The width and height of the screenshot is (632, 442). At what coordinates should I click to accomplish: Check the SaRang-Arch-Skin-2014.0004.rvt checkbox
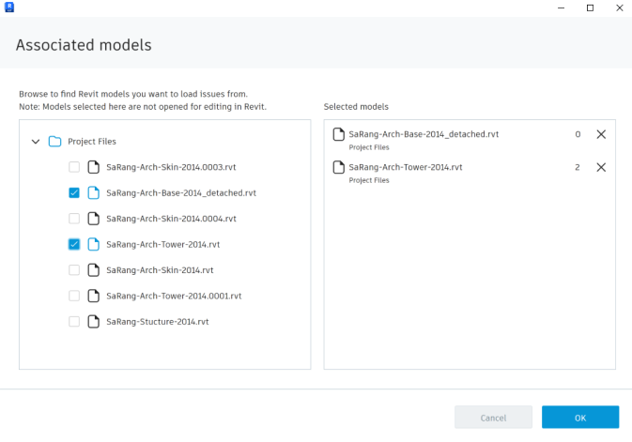click(x=74, y=219)
